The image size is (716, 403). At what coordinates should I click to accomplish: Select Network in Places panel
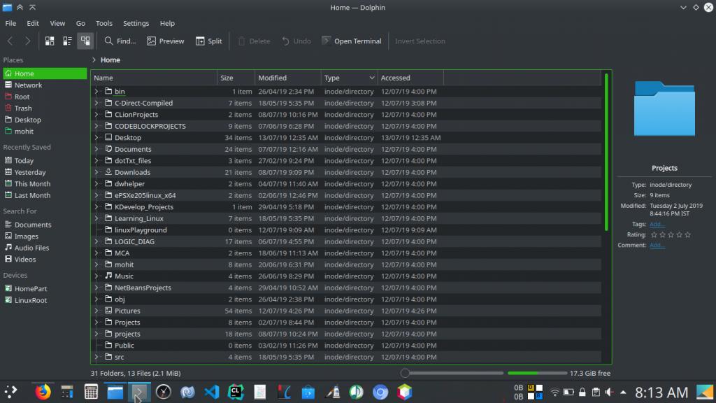tap(45, 85)
